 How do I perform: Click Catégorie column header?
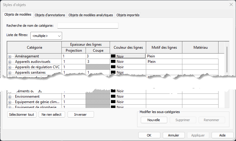click(34, 48)
